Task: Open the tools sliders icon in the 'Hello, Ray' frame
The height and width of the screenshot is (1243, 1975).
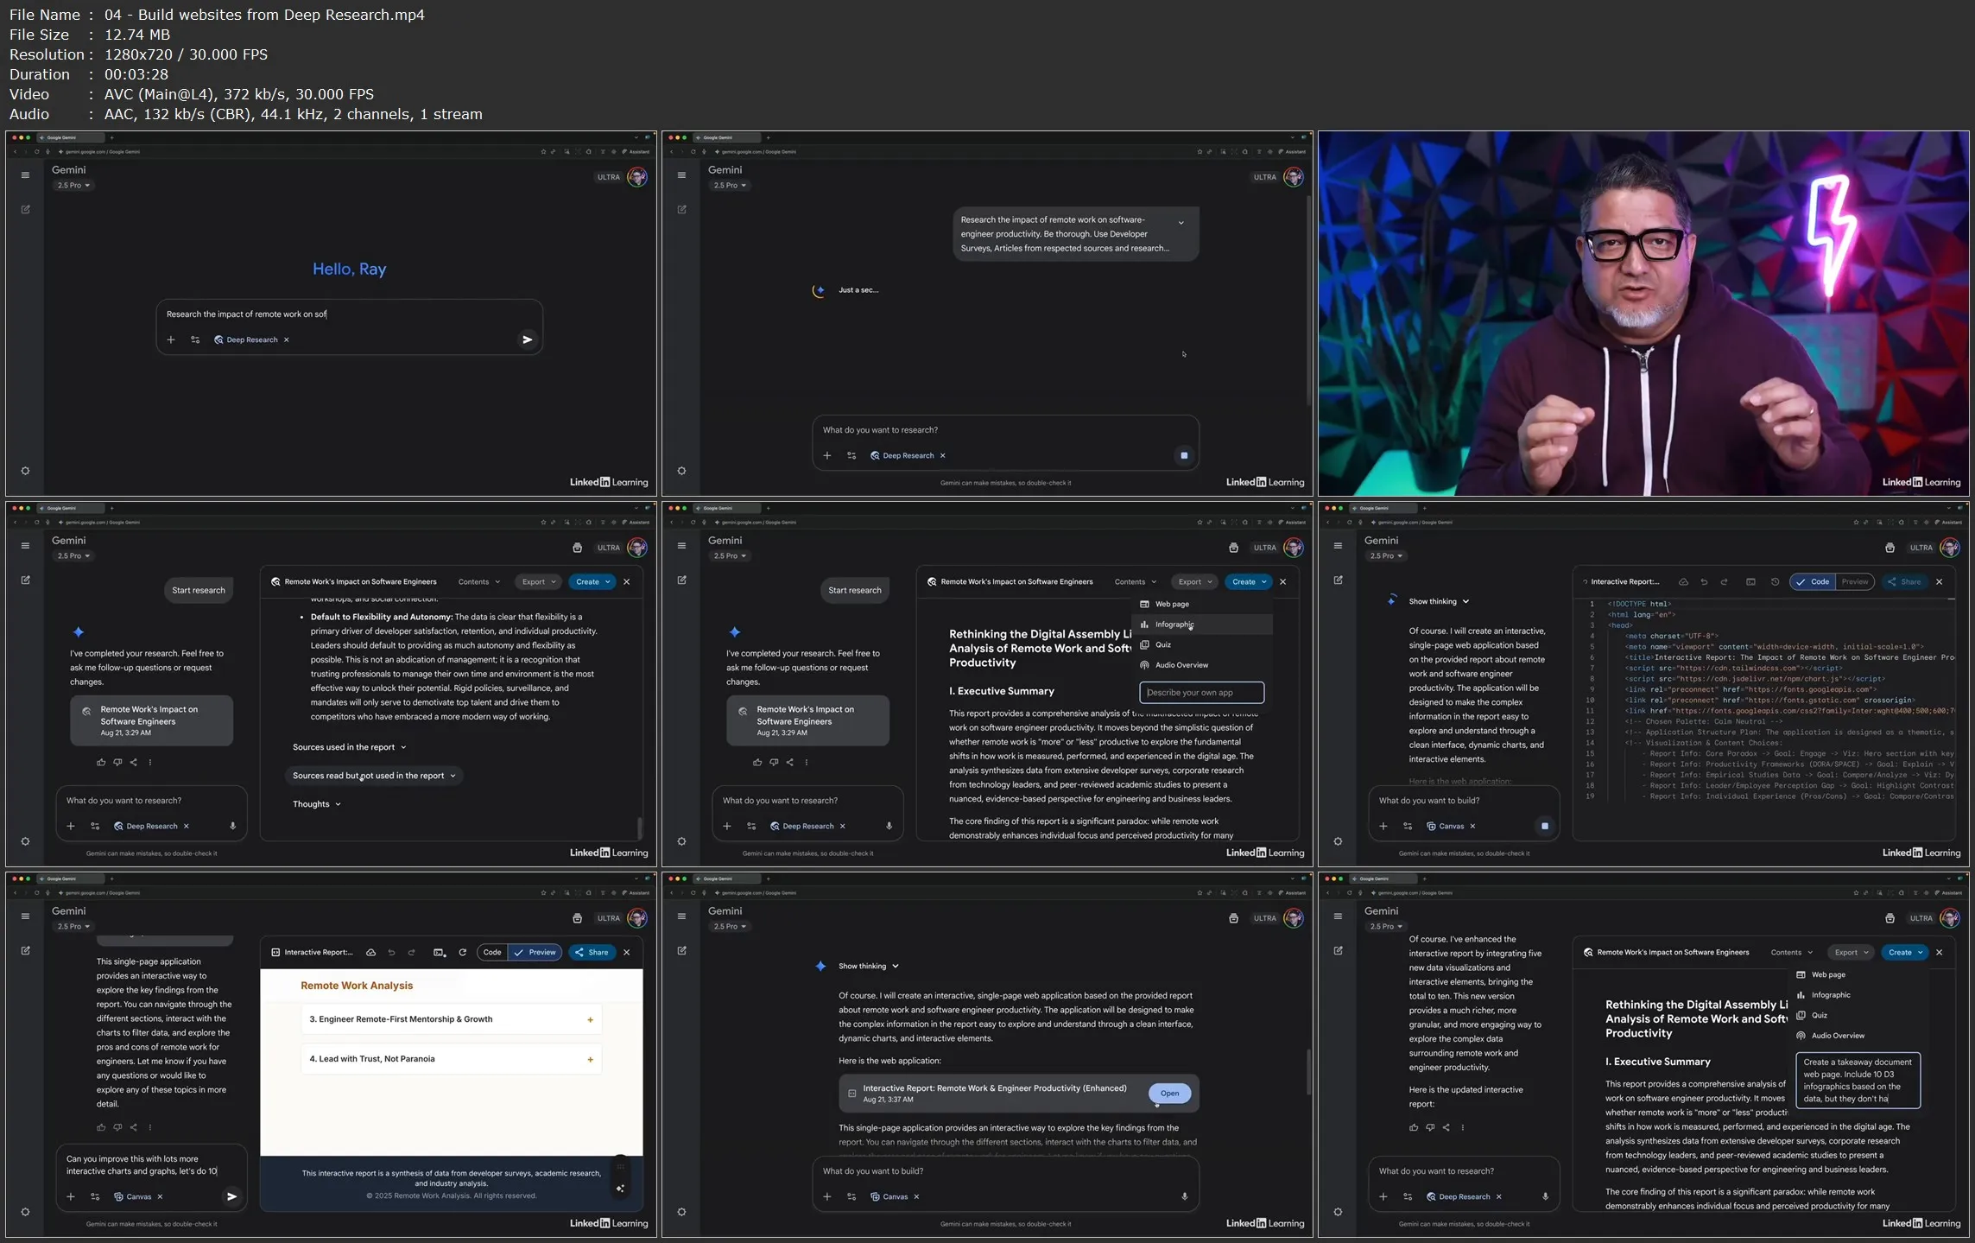Action: [195, 339]
